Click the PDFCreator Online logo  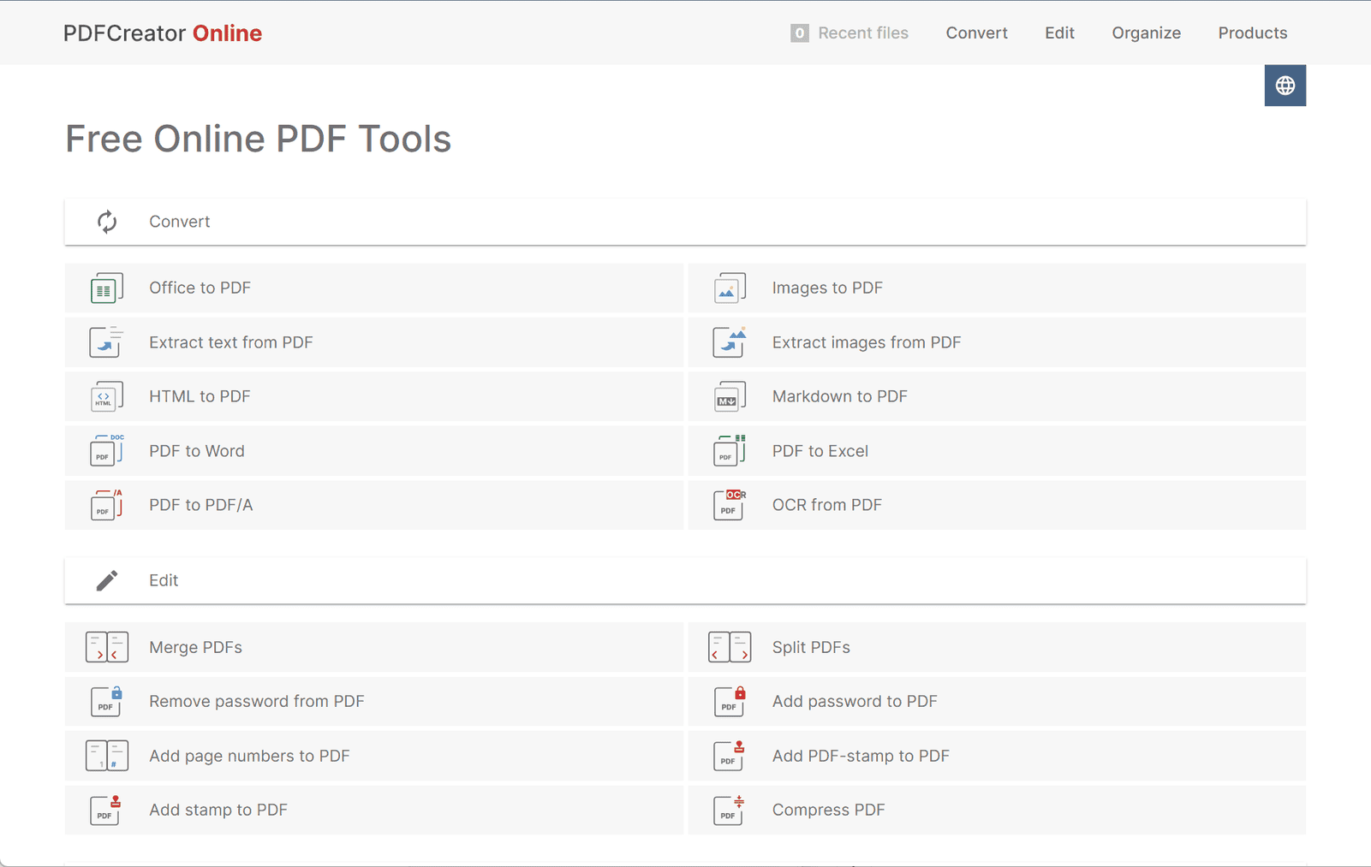[162, 33]
